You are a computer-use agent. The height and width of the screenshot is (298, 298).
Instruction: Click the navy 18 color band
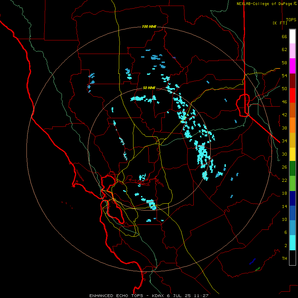point(292,198)
